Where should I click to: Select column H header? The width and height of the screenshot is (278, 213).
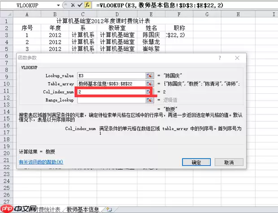pos(238,14)
